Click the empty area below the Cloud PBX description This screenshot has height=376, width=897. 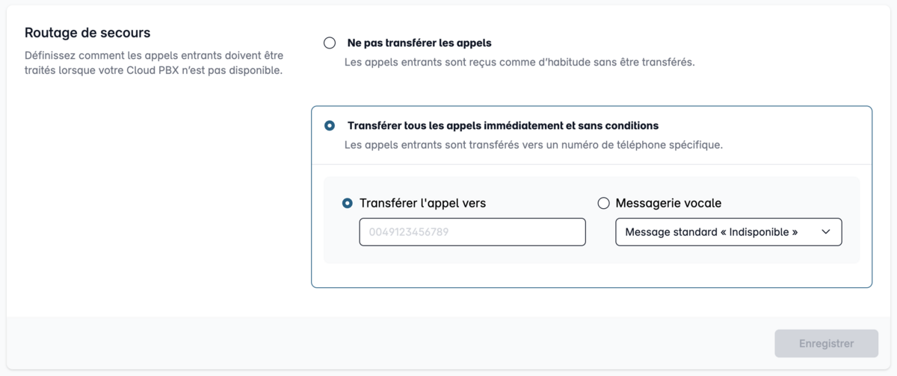pos(154,194)
